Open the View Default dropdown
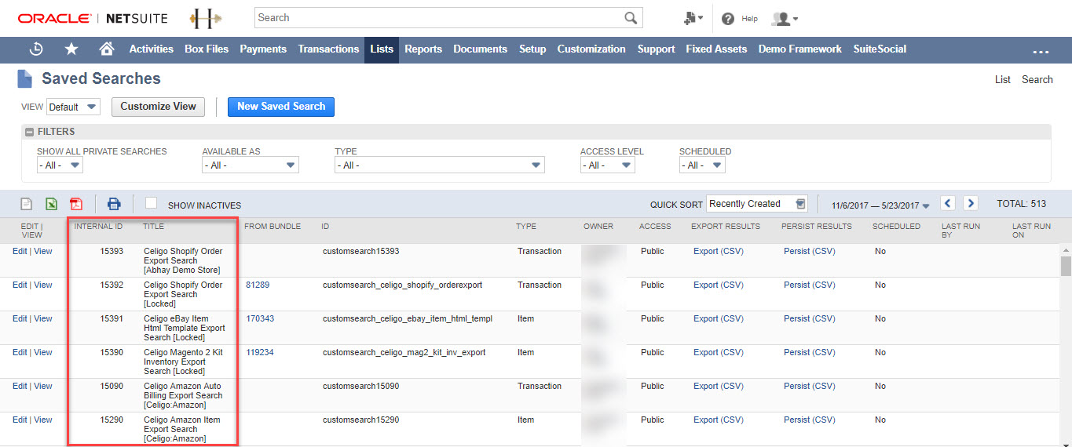Image resolution: width=1072 pixels, height=447 pixels. click(x=73, y=107)
